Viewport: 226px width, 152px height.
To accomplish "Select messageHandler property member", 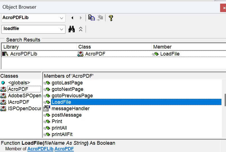I will [x=70, y=109].
